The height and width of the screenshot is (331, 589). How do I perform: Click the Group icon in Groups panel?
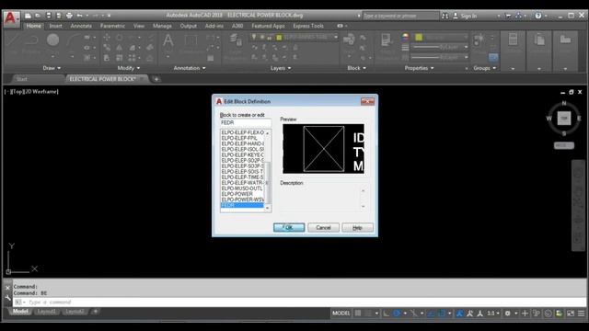coord(479,40)
